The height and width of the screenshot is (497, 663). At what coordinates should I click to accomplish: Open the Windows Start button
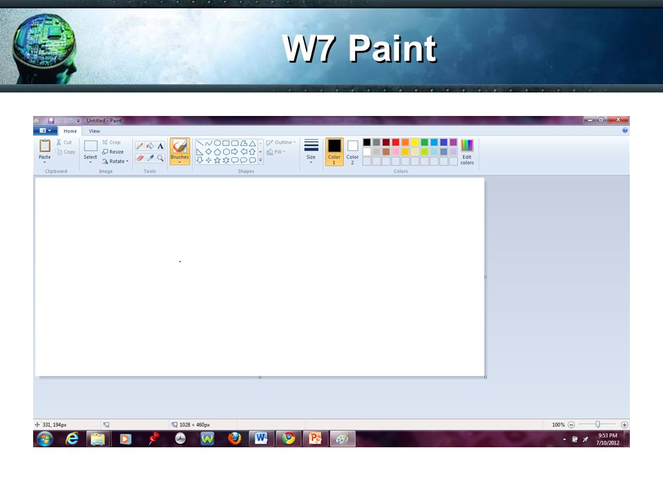click(45, 439)
